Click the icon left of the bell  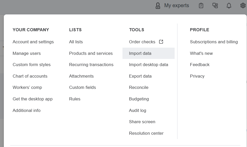(215, 5)
